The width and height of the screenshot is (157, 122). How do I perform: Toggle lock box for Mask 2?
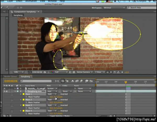point(12,100)
